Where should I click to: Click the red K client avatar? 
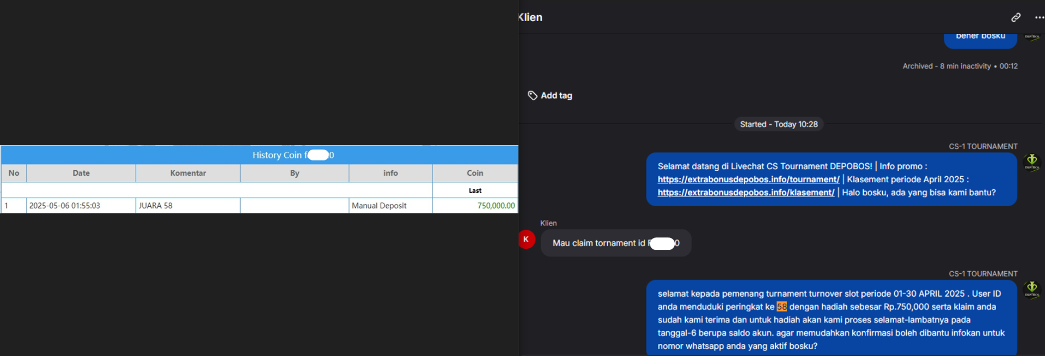click(x=526, y=240)
